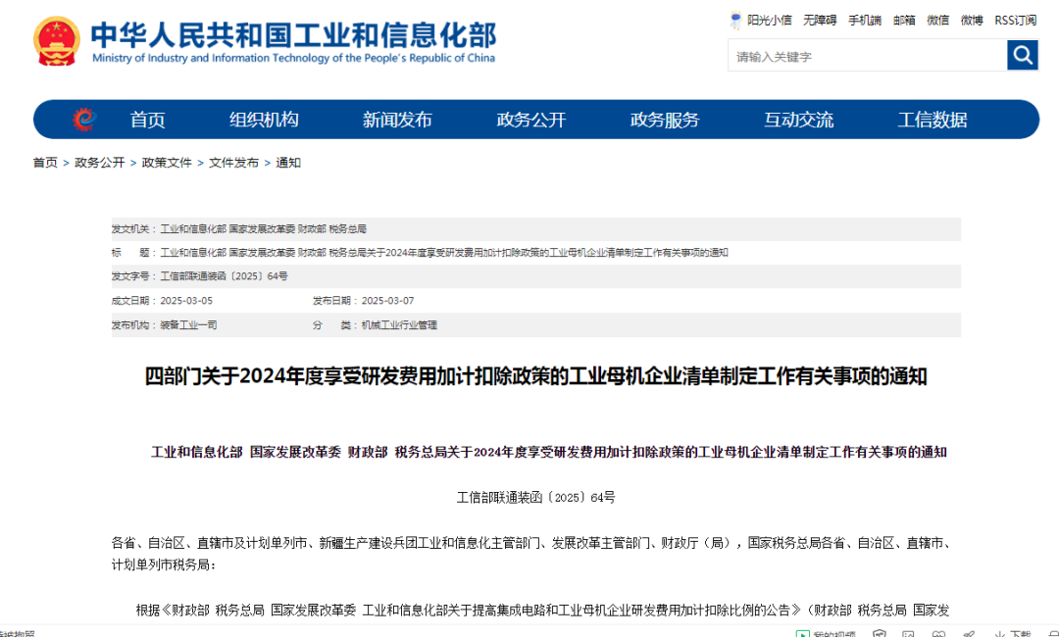Subscribe via the RSS订阅 link
This screenshot has width=1059, height=637.
(x=1015, y=20)
